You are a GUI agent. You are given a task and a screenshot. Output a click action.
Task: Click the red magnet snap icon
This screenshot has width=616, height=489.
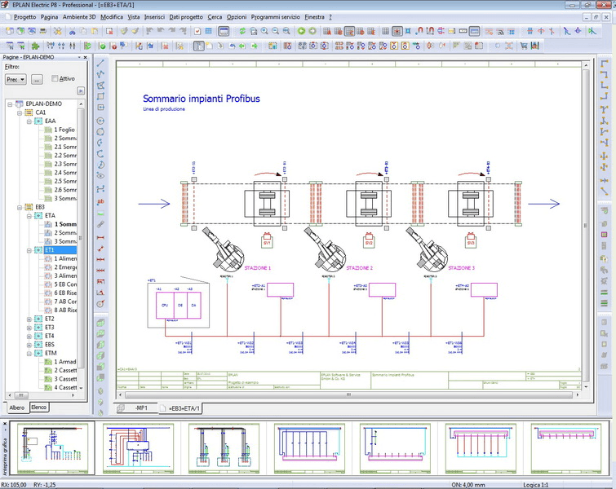click(419, 31)
